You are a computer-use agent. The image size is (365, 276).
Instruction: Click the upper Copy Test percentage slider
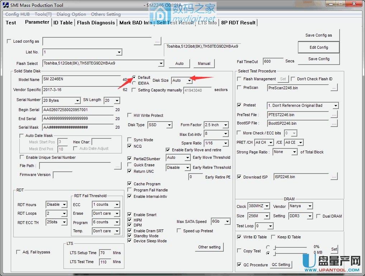[x=290, y=247]
